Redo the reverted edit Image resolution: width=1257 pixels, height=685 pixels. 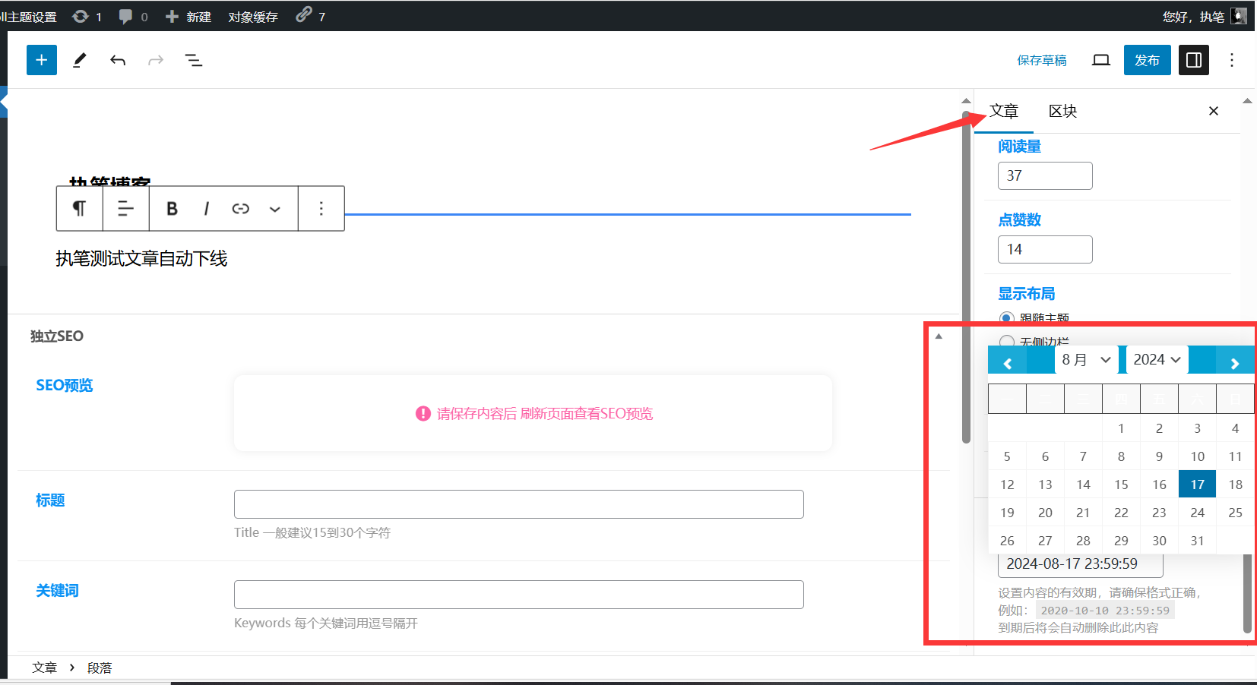156,60
